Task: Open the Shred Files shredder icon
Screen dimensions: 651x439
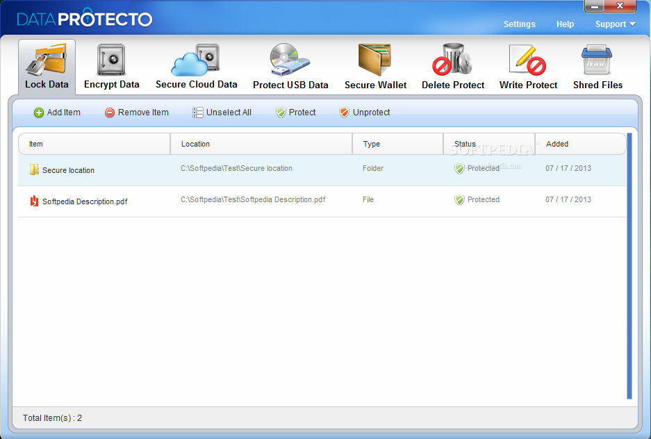Action: click(597, 60)
